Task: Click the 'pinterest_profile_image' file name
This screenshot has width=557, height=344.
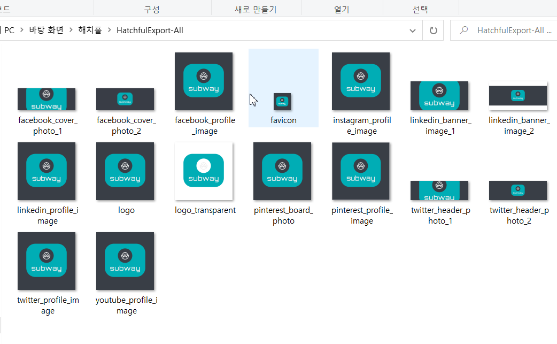Action: [362, 216]
